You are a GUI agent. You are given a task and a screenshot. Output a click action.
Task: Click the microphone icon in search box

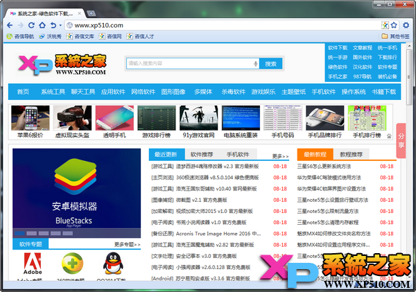[x=255, y=64]
